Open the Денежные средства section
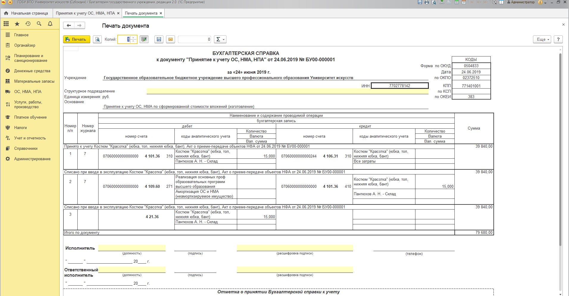This screenshot has width=569, height=296. [30, 71]
